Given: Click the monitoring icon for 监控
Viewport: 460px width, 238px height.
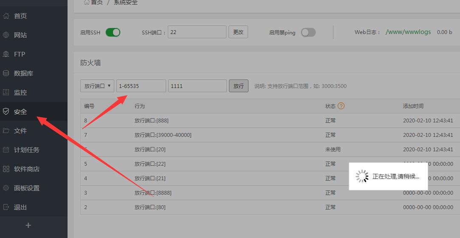Looking at the screenshot, I should pyautogui.click(x=6, y=93).
